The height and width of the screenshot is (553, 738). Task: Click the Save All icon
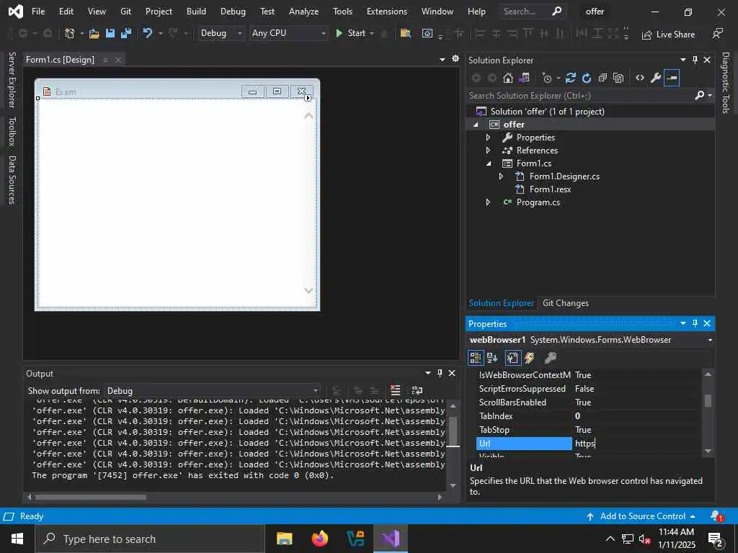coord(126,33)
